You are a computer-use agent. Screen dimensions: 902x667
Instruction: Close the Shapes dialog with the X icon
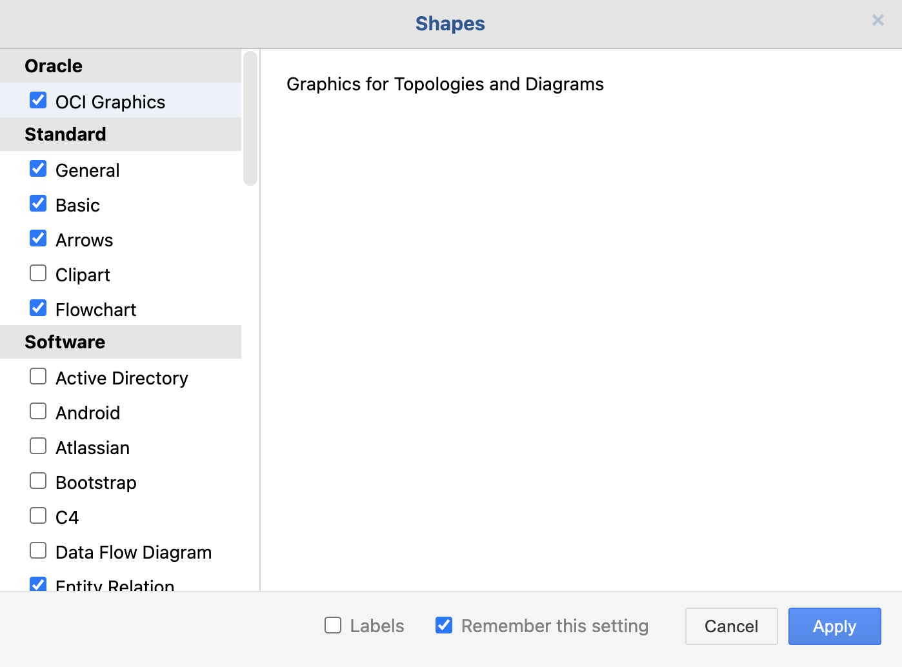(x=877, y=21)
